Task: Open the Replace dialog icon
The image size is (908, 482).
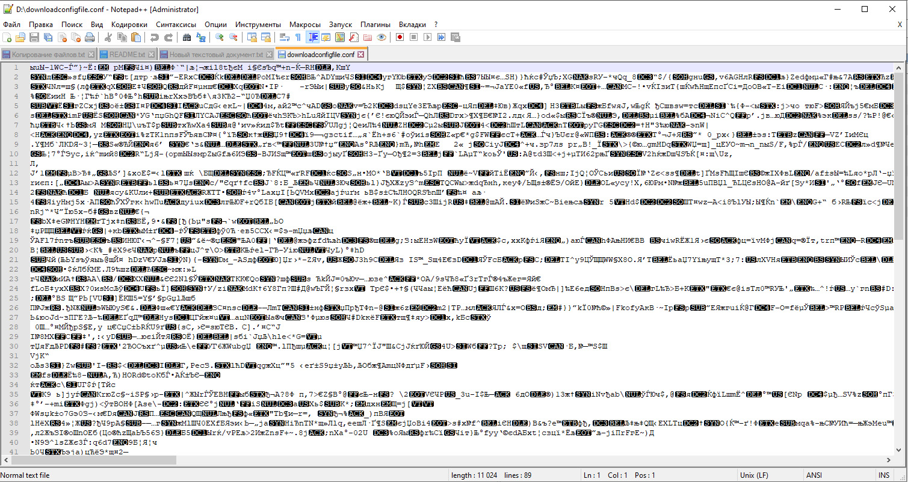Action: tap(200, 37)
